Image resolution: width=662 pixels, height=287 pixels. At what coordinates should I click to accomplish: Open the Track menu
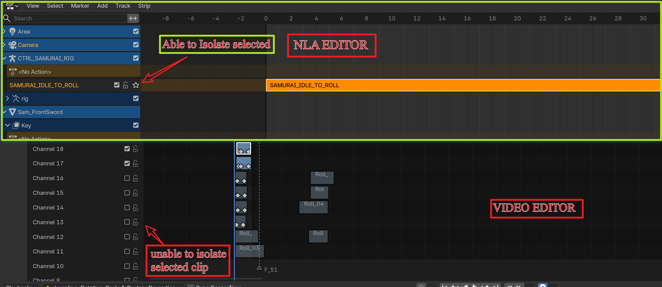coord(123,6)
